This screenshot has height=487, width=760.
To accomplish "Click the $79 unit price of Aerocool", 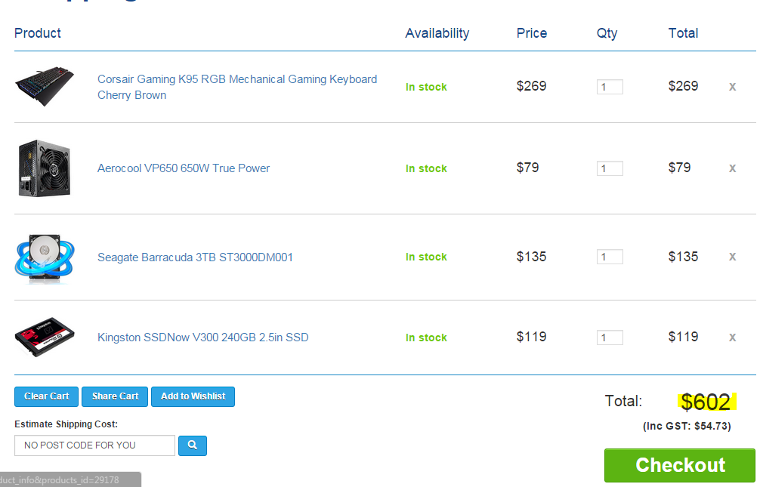I will pyautogui.click(x=527, y=168).
